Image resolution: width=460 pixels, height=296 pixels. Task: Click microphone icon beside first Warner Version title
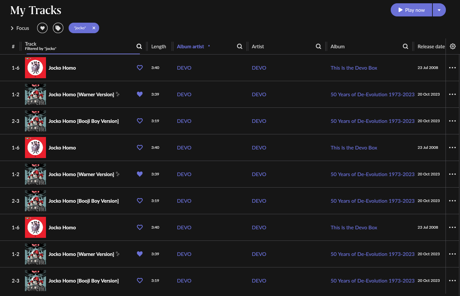118,94
